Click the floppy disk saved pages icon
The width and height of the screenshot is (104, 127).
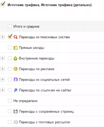[16, 111]
